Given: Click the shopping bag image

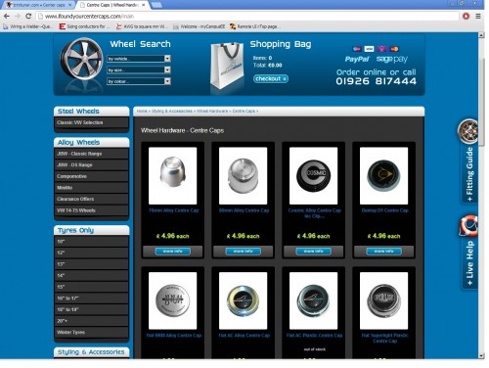Looking at the screenshot, I should pyautogui.click(x=227, y=66).
